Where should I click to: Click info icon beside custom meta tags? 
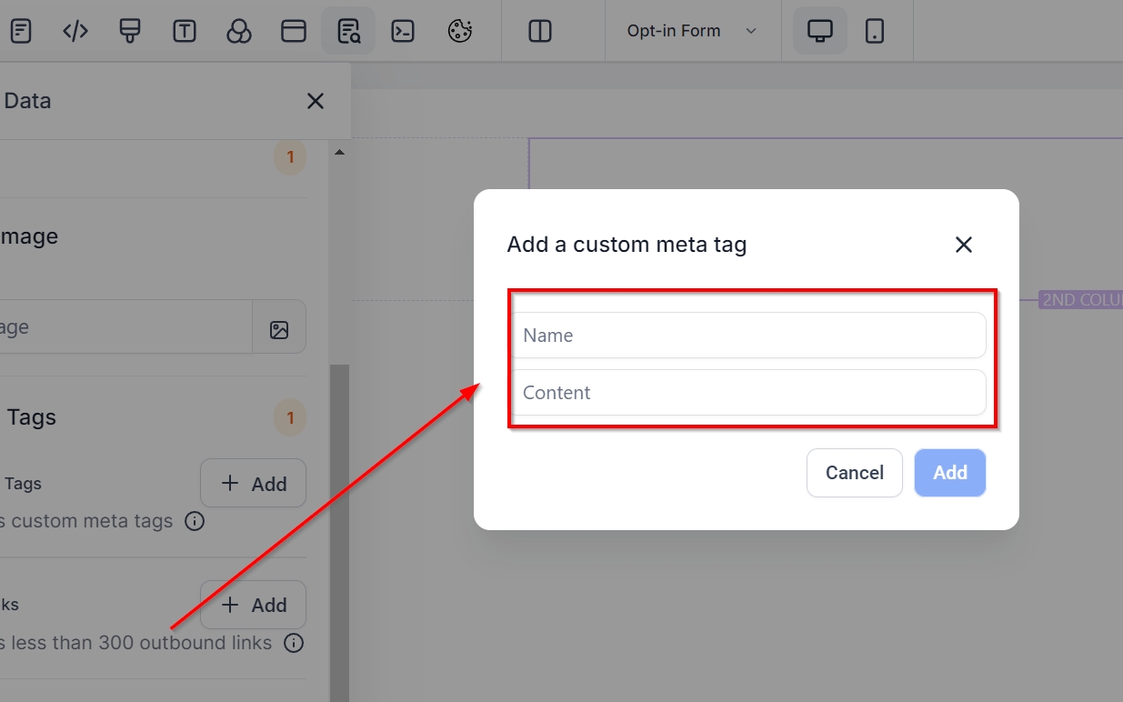click(195, 522)
